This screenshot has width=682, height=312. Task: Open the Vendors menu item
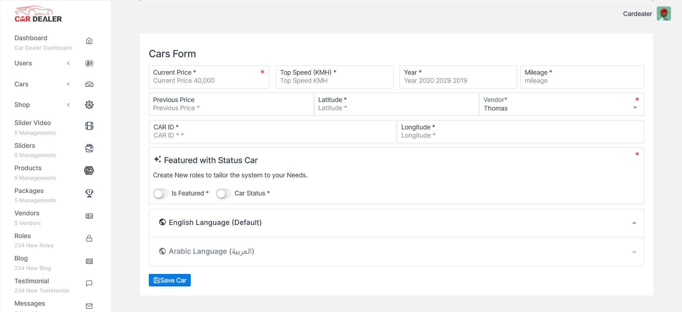click(x=27, y=213)
